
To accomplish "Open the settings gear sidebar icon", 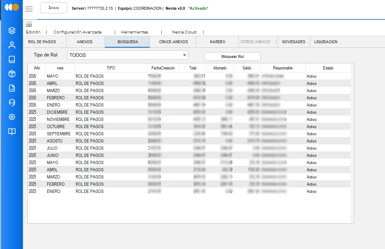I will coord(12,117).
